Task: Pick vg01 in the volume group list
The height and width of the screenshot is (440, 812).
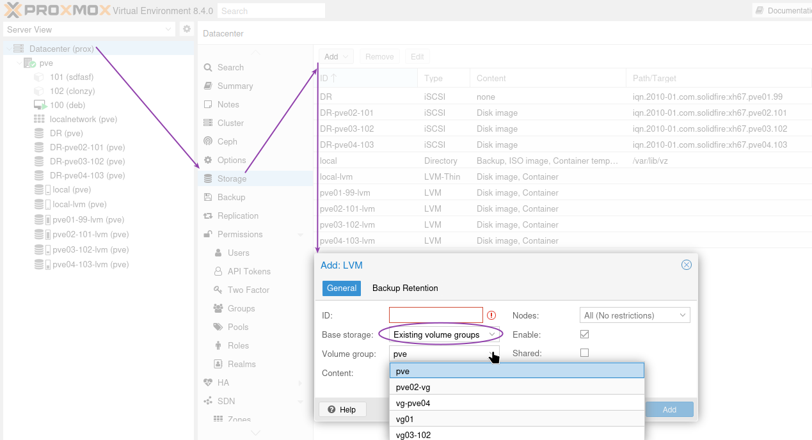Action: pyautogui.click(x=517, y=419)
